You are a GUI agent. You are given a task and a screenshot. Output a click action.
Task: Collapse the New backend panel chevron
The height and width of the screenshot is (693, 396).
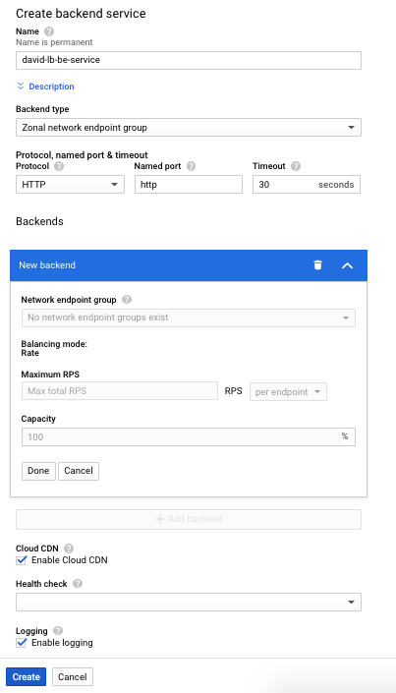click(348, 265)
